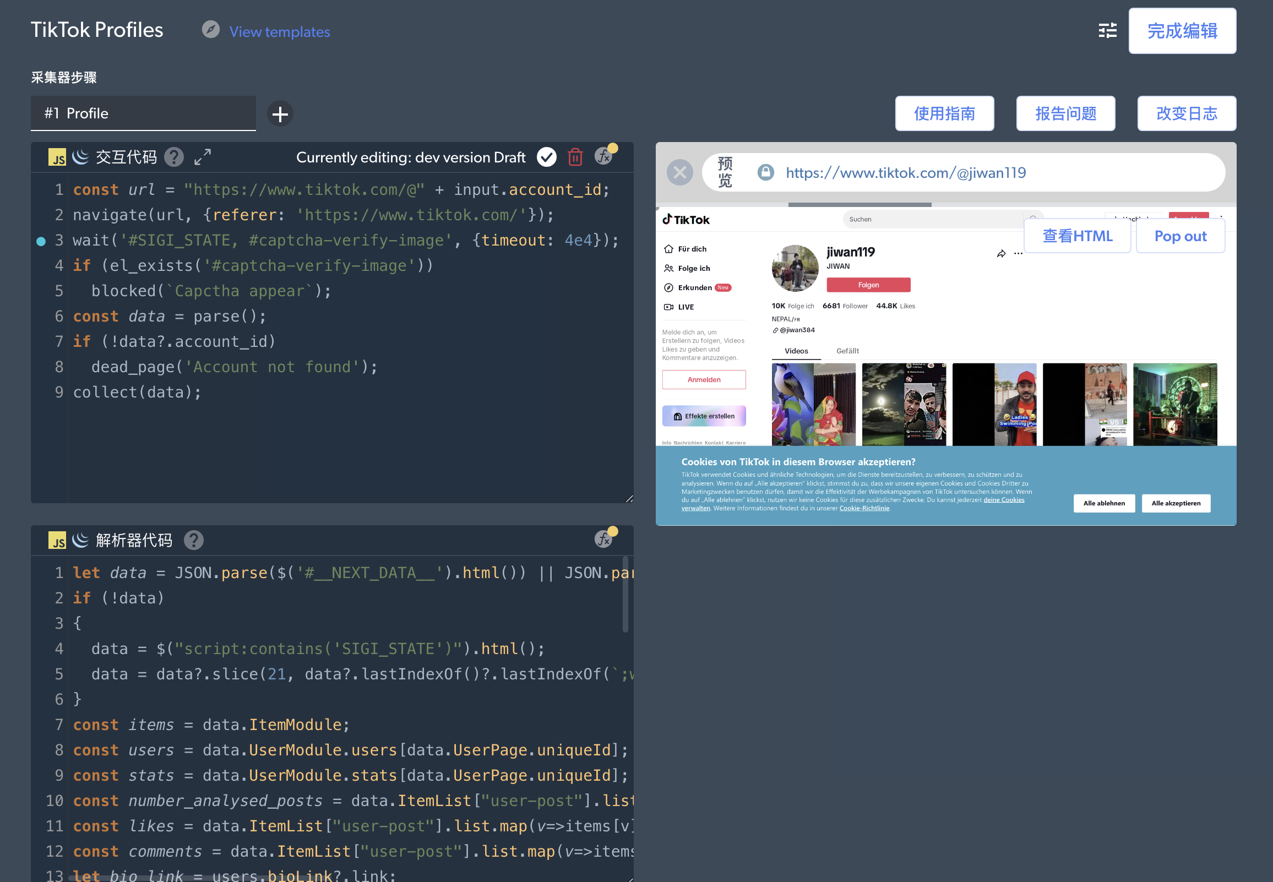This screenshot has height=882, width=1273.
Task: Click Pop out button in preview
Action: coord(1179,236)
